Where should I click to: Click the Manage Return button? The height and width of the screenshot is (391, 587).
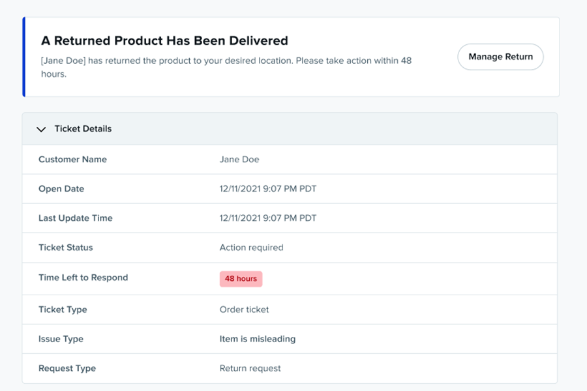[500, 57]
